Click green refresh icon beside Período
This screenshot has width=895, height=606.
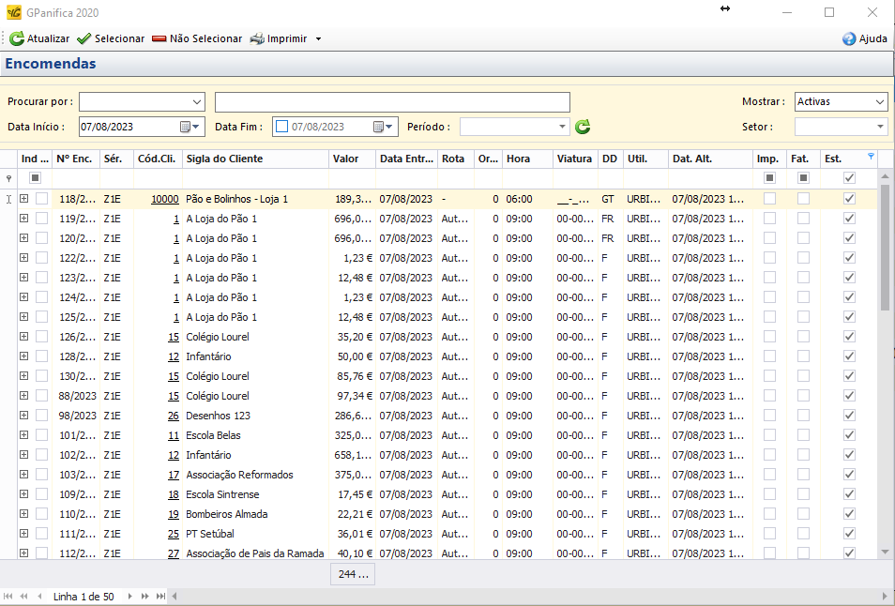click(583, 127)
